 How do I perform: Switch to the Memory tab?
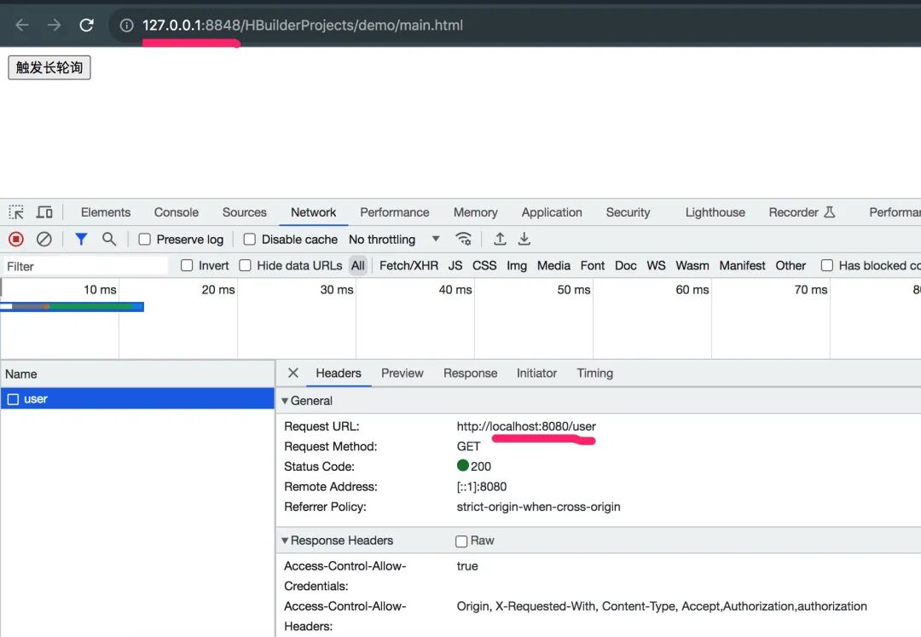coord(475,212)
